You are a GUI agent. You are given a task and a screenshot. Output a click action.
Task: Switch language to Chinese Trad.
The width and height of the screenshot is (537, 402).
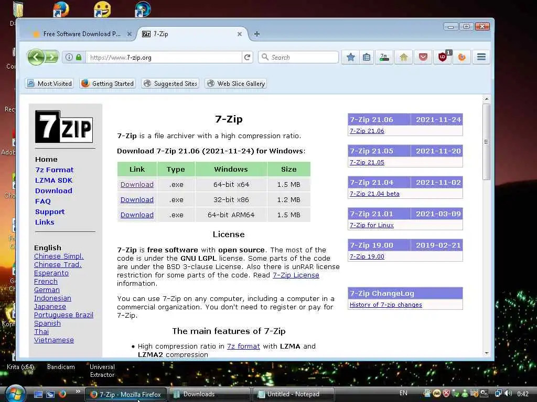58,264
